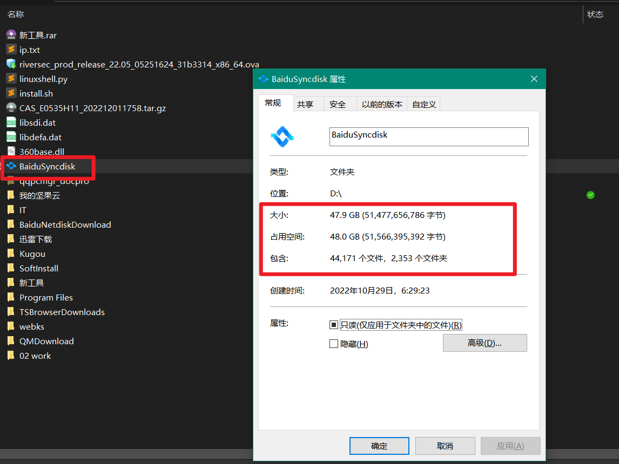
Task: Click the folder name input field
Action: click(429, 137)
